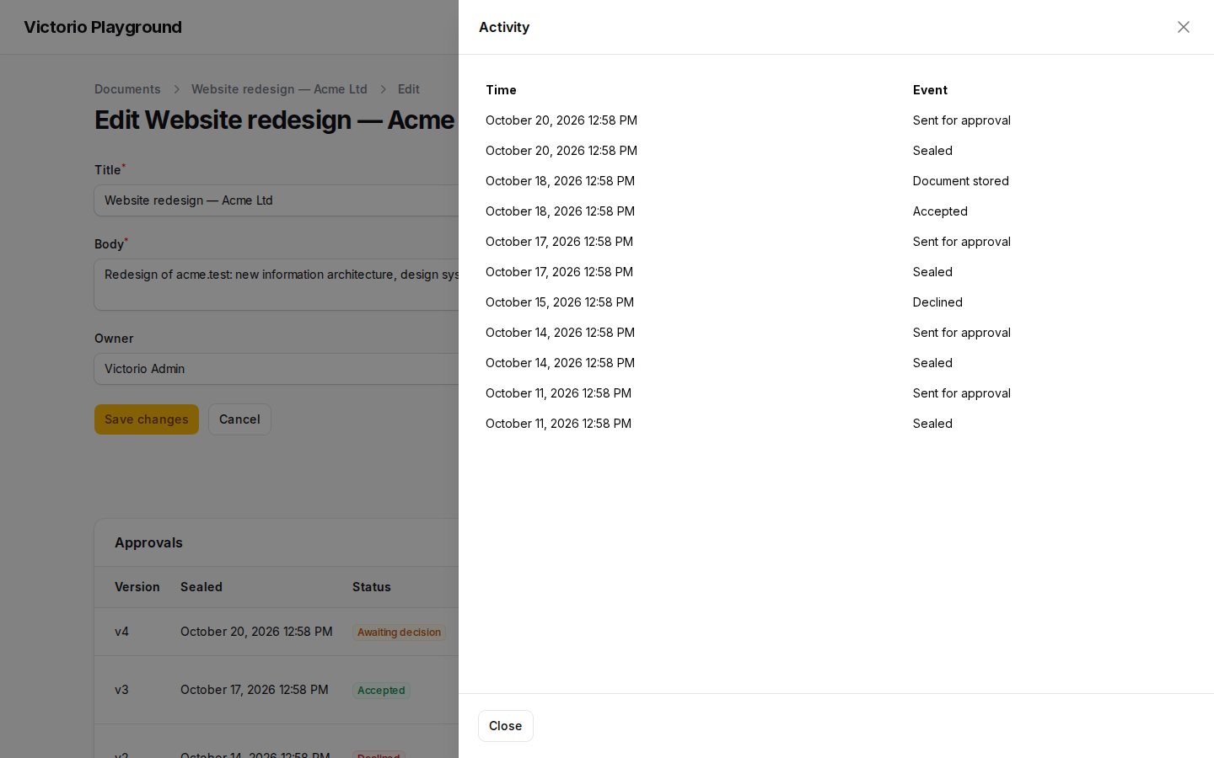Click Awaiting decision status badge

tap(399, 633)
